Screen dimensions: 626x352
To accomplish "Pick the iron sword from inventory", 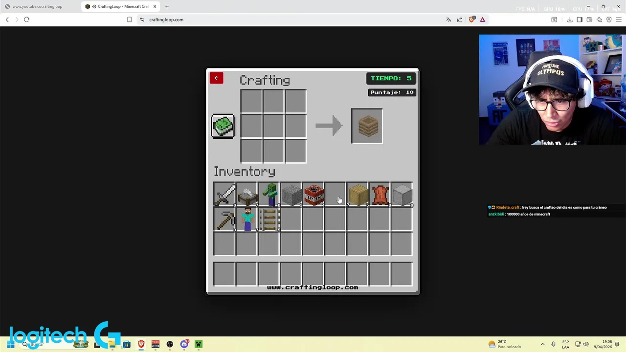I will (x=224, y=194).
